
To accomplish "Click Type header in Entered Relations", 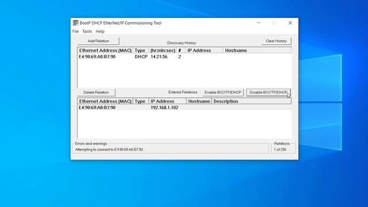I will (140, 101).
